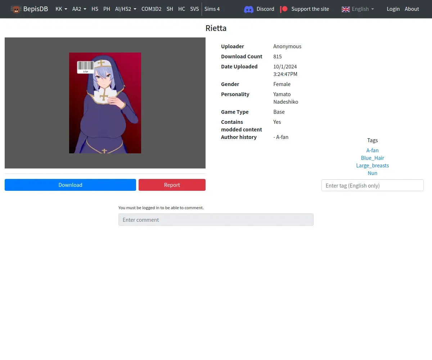This screenshot has width=432, height=360.
Task: Open the Sims 4 section
Action: 212,9
